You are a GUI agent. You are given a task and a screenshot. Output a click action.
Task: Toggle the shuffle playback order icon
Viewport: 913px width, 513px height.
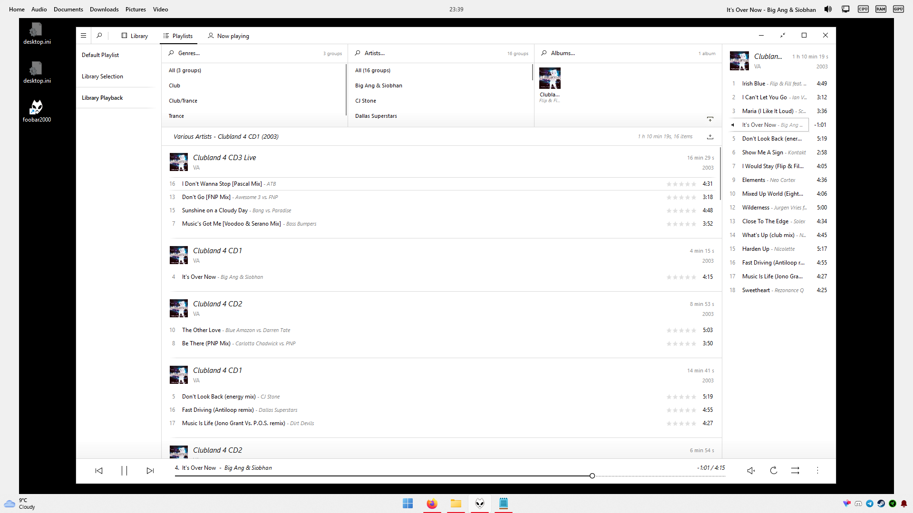(795, 471)
